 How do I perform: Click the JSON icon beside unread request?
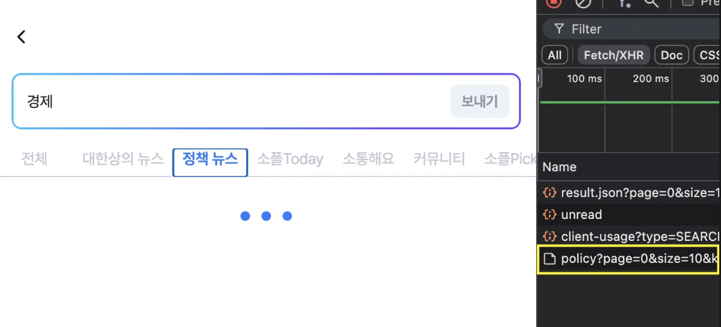[549, 214]
